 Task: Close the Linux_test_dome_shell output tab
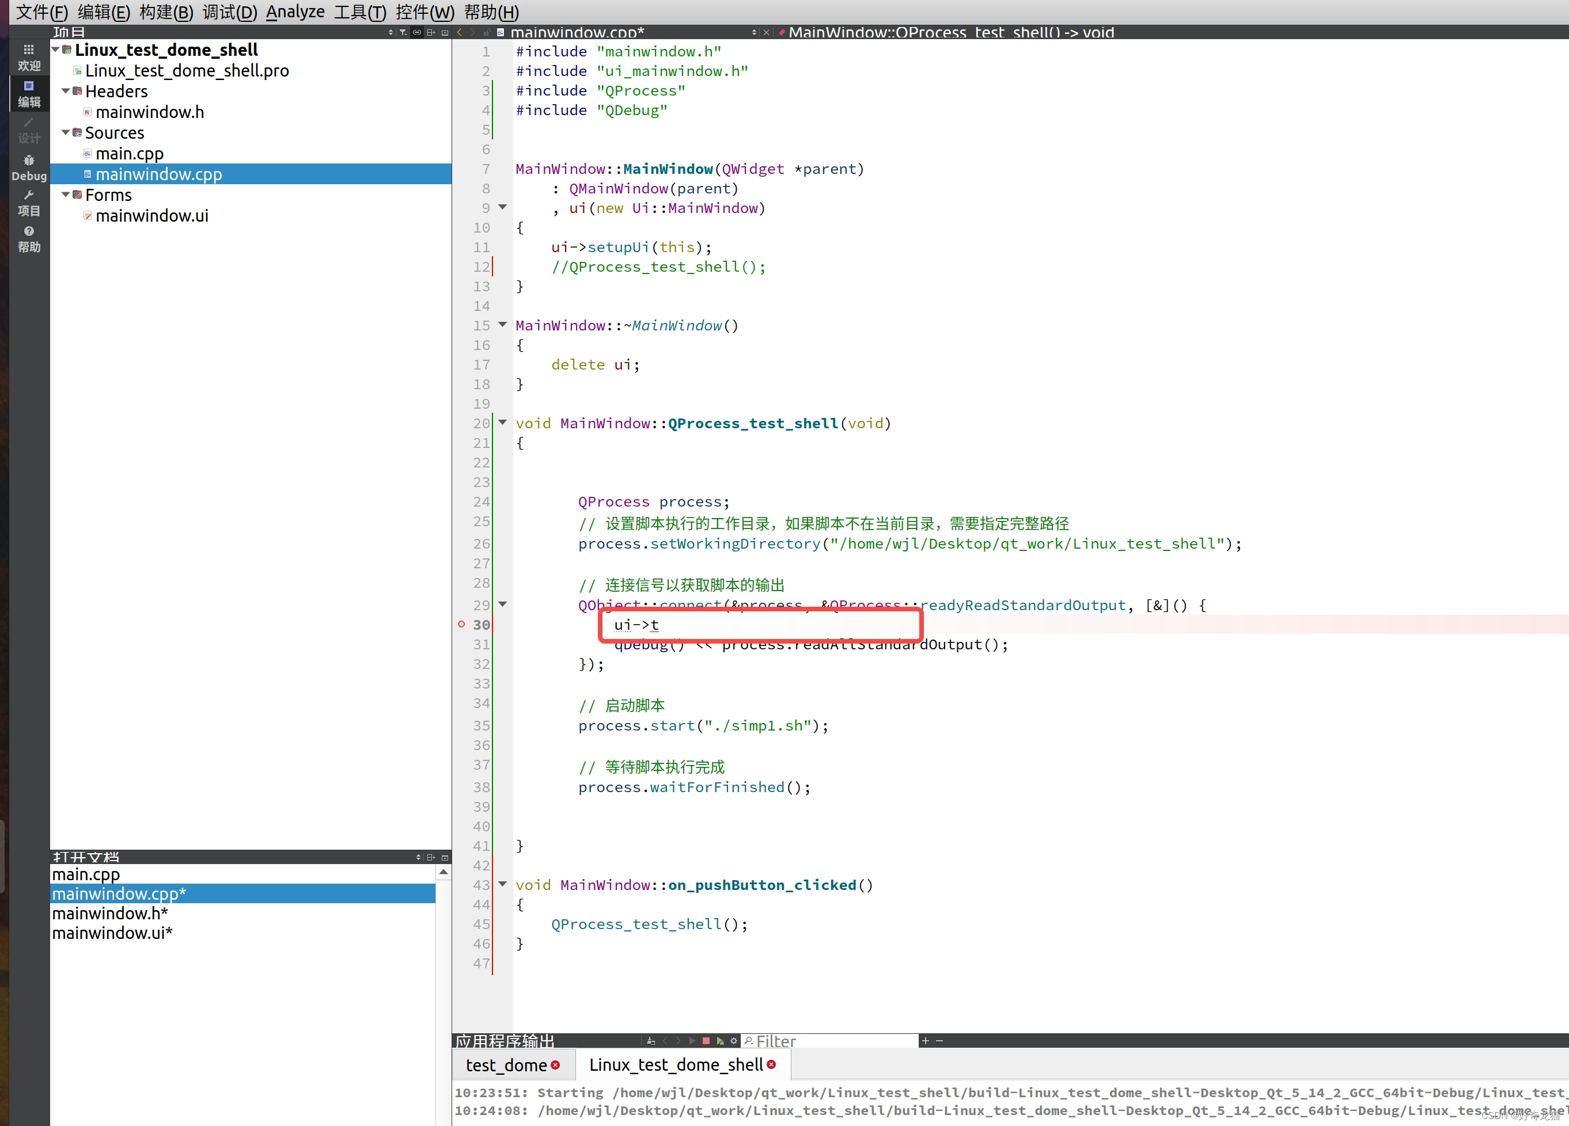(771, 1065)
